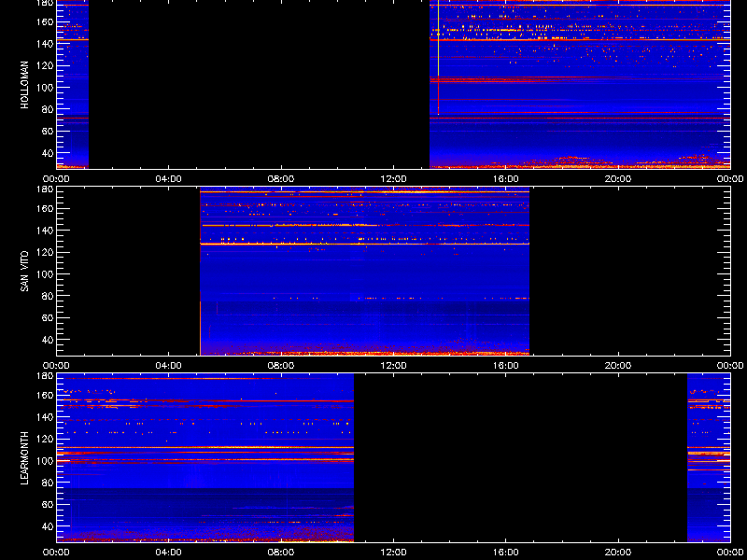
Task: Click the SAN VITO station axis label
Action: pos(25,272)
